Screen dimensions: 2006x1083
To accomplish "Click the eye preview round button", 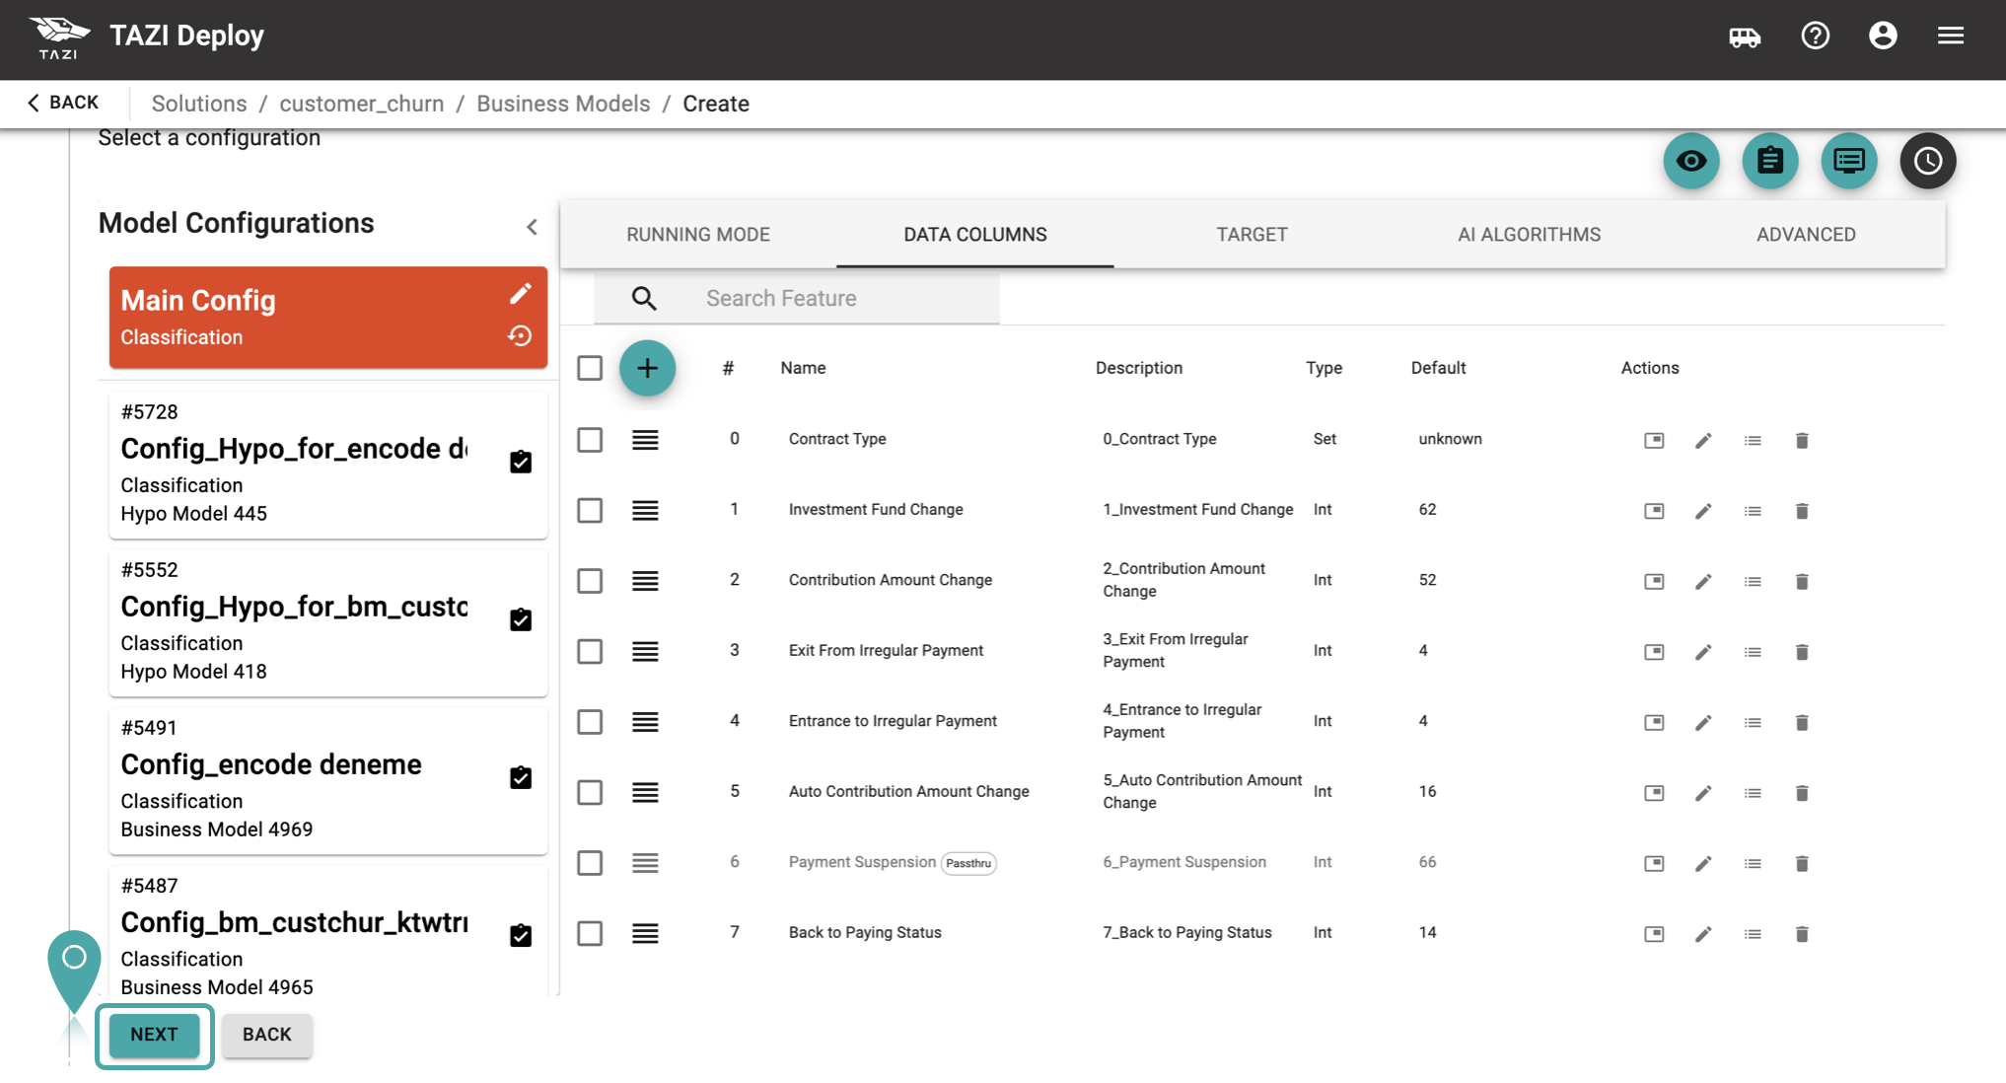I will tap(1691, 161).
